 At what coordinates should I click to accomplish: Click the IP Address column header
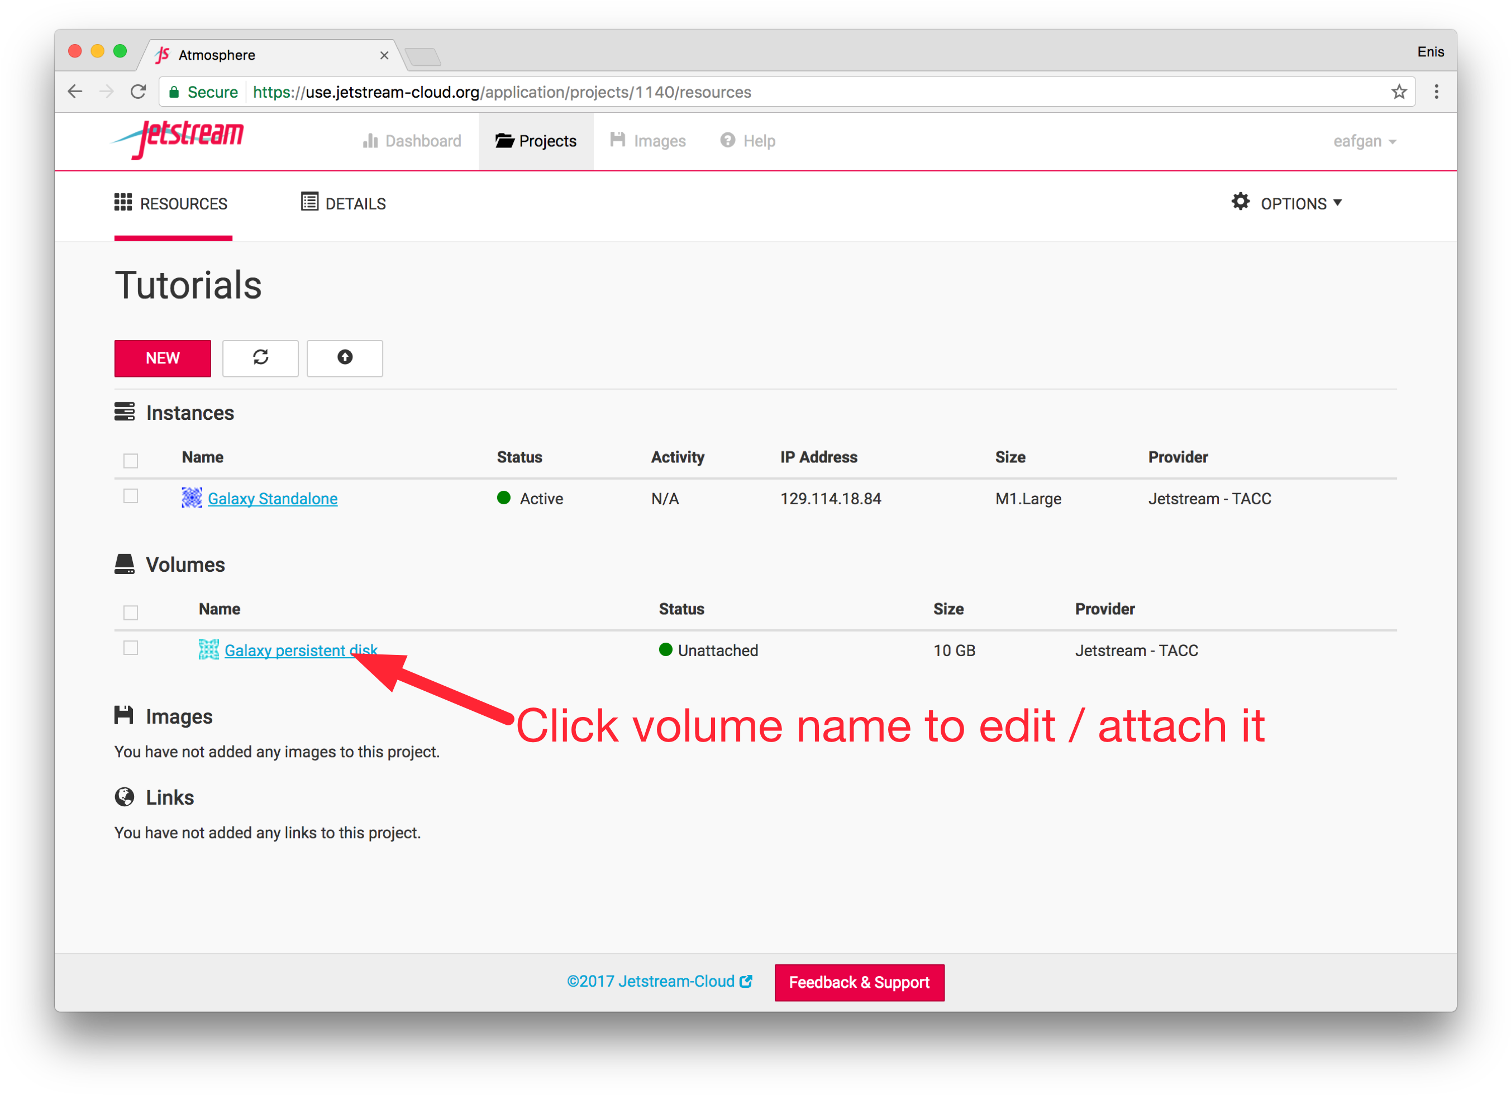tap(819, 457)
